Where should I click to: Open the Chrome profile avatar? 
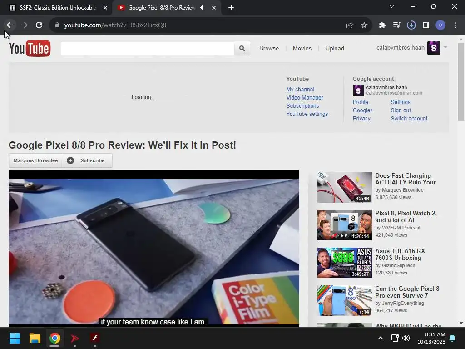440,25
